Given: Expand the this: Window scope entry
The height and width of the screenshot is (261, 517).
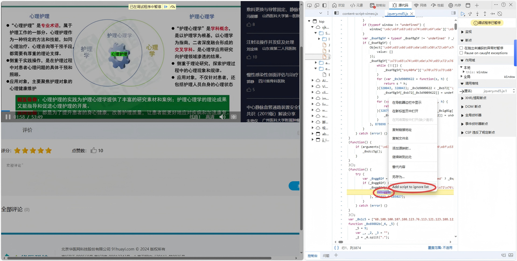Looking at the screenshot, I should pos(464,72).
